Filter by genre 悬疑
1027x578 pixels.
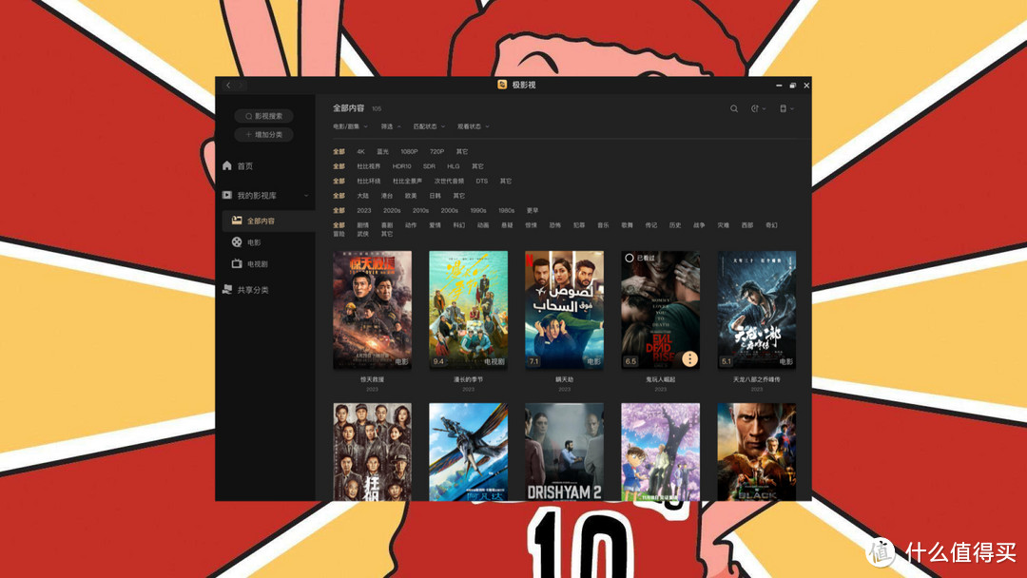[507, 225]
